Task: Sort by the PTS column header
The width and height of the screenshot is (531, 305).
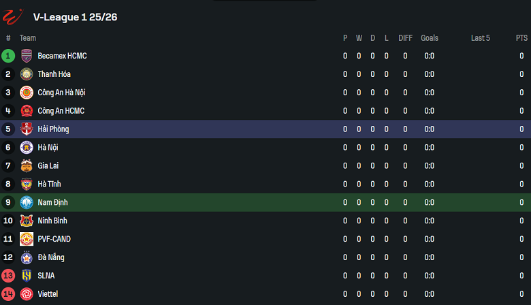Action: [x=521, y=38]
